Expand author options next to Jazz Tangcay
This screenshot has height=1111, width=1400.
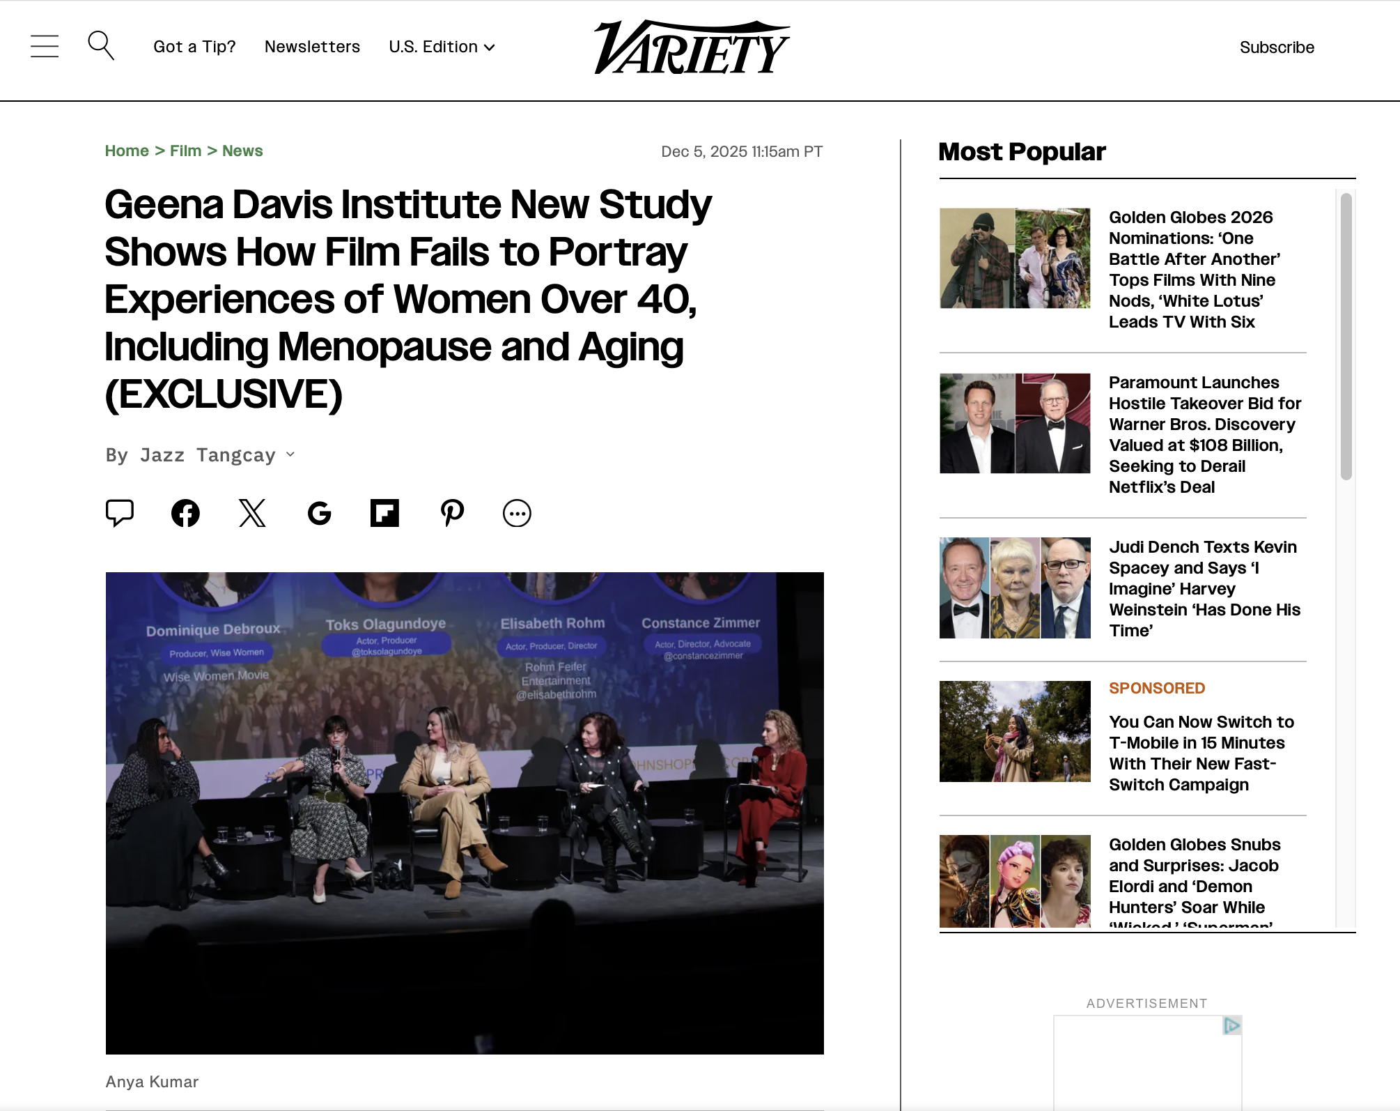(290, 455)
